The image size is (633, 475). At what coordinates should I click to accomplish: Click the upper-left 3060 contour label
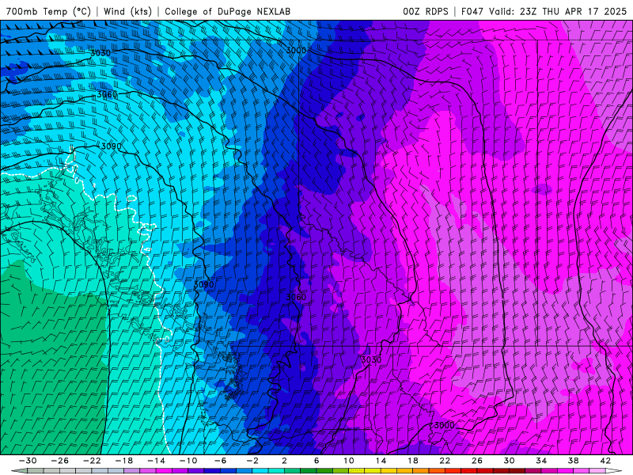[107, 95]
